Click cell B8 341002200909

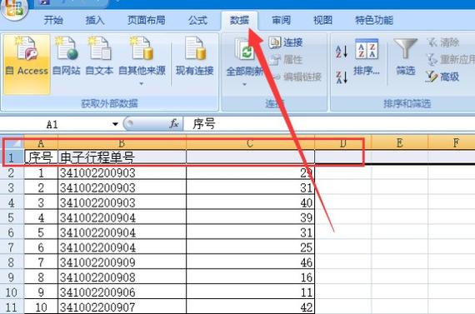click(x=122, y=262)
